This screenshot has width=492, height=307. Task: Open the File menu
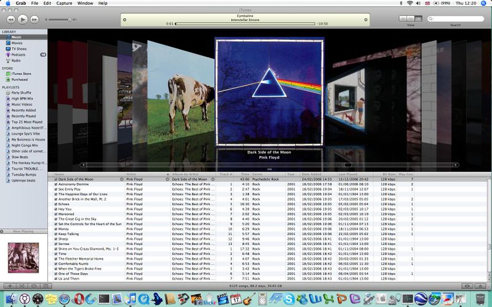[35, 3]
